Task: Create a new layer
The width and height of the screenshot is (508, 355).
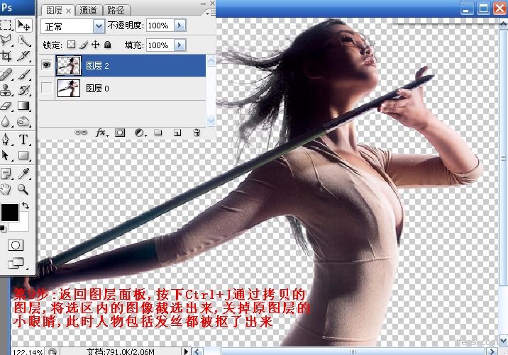Action: click(177, 133)
